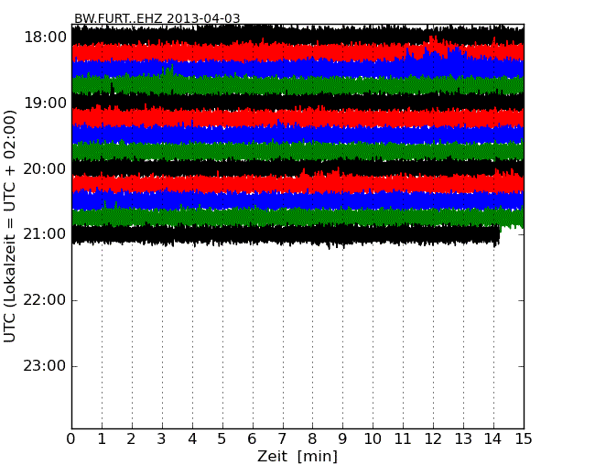Click the 18:00 y-axis tick label
This screenshot has width=595, height=476.
pos(45,38)
